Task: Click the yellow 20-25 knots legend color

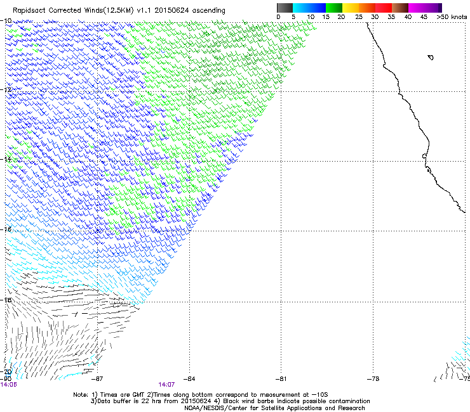Action: click(x=351, y=8)
